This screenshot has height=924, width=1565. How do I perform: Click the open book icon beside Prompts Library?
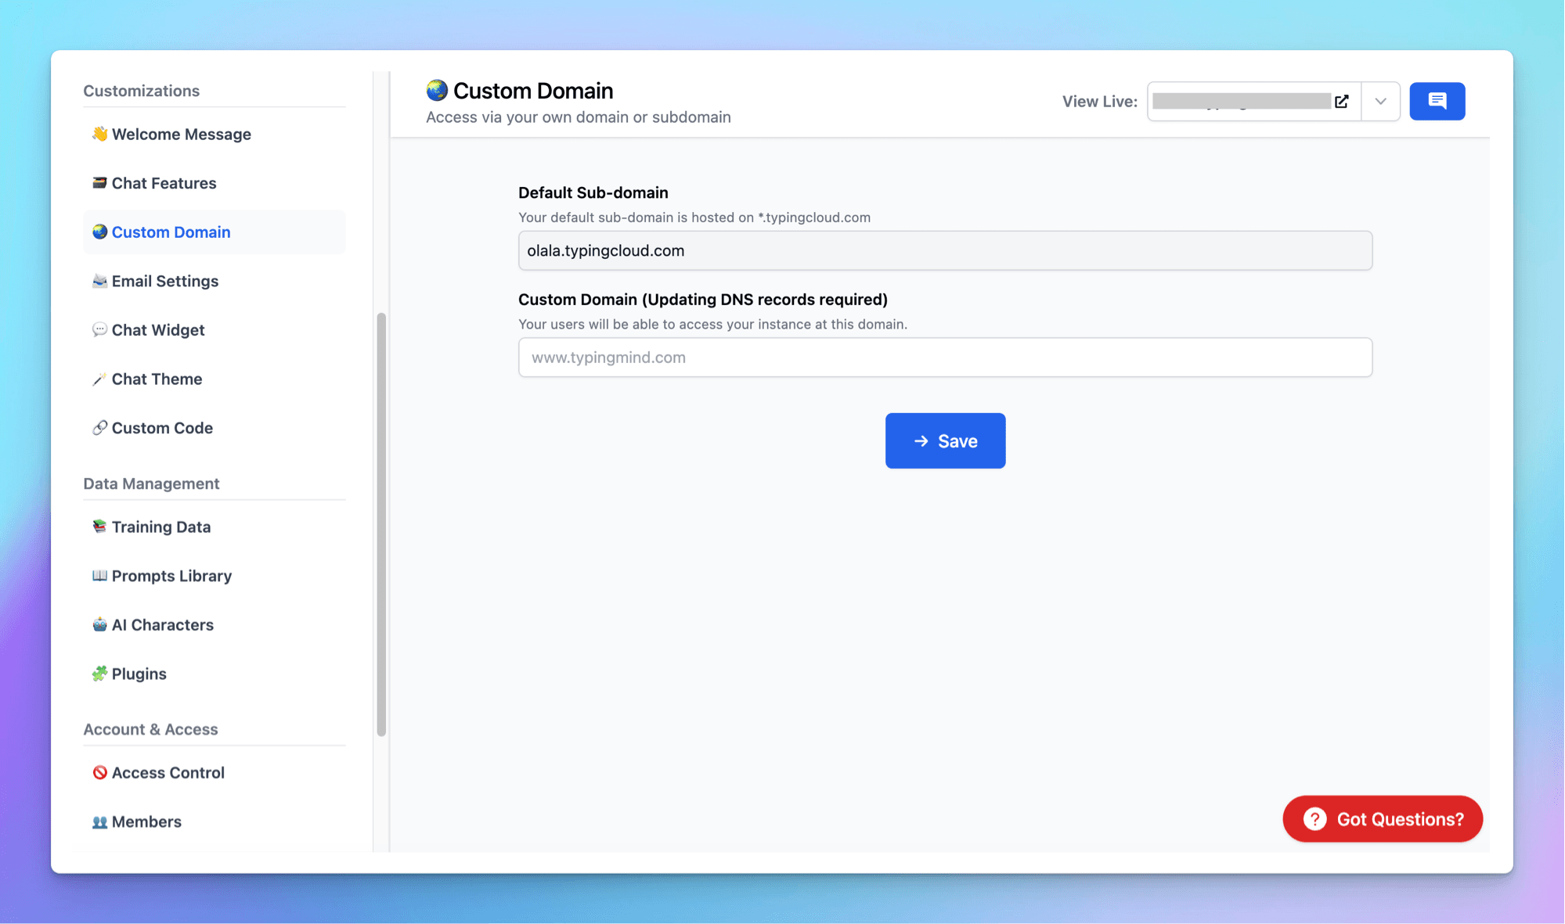pos(99,575)
